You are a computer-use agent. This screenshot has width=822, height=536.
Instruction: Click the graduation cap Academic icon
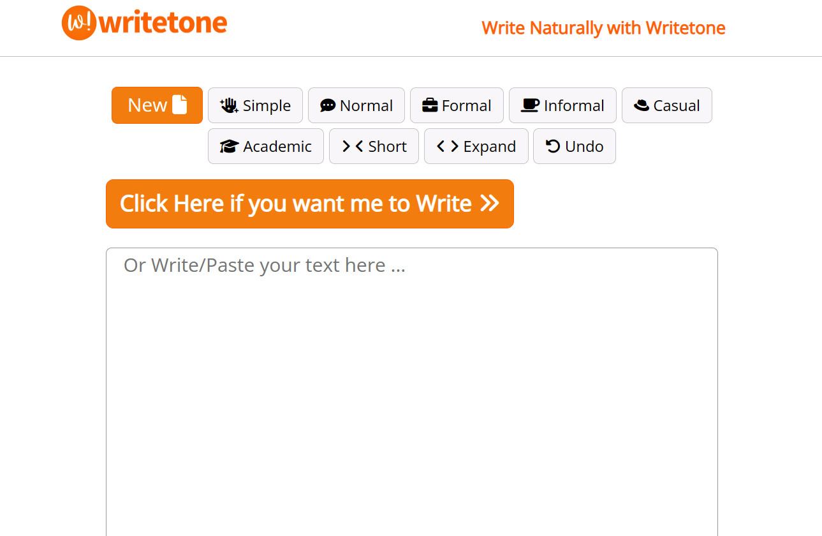[229, 147]
